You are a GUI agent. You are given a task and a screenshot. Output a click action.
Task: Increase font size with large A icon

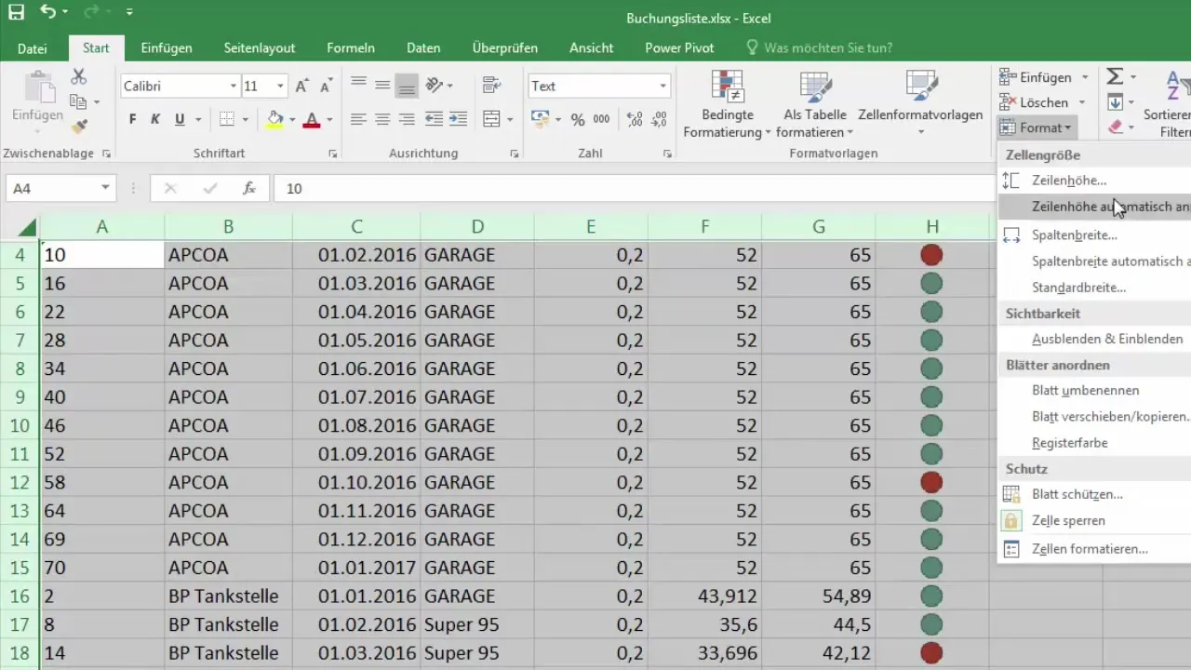tap(301, 87)
